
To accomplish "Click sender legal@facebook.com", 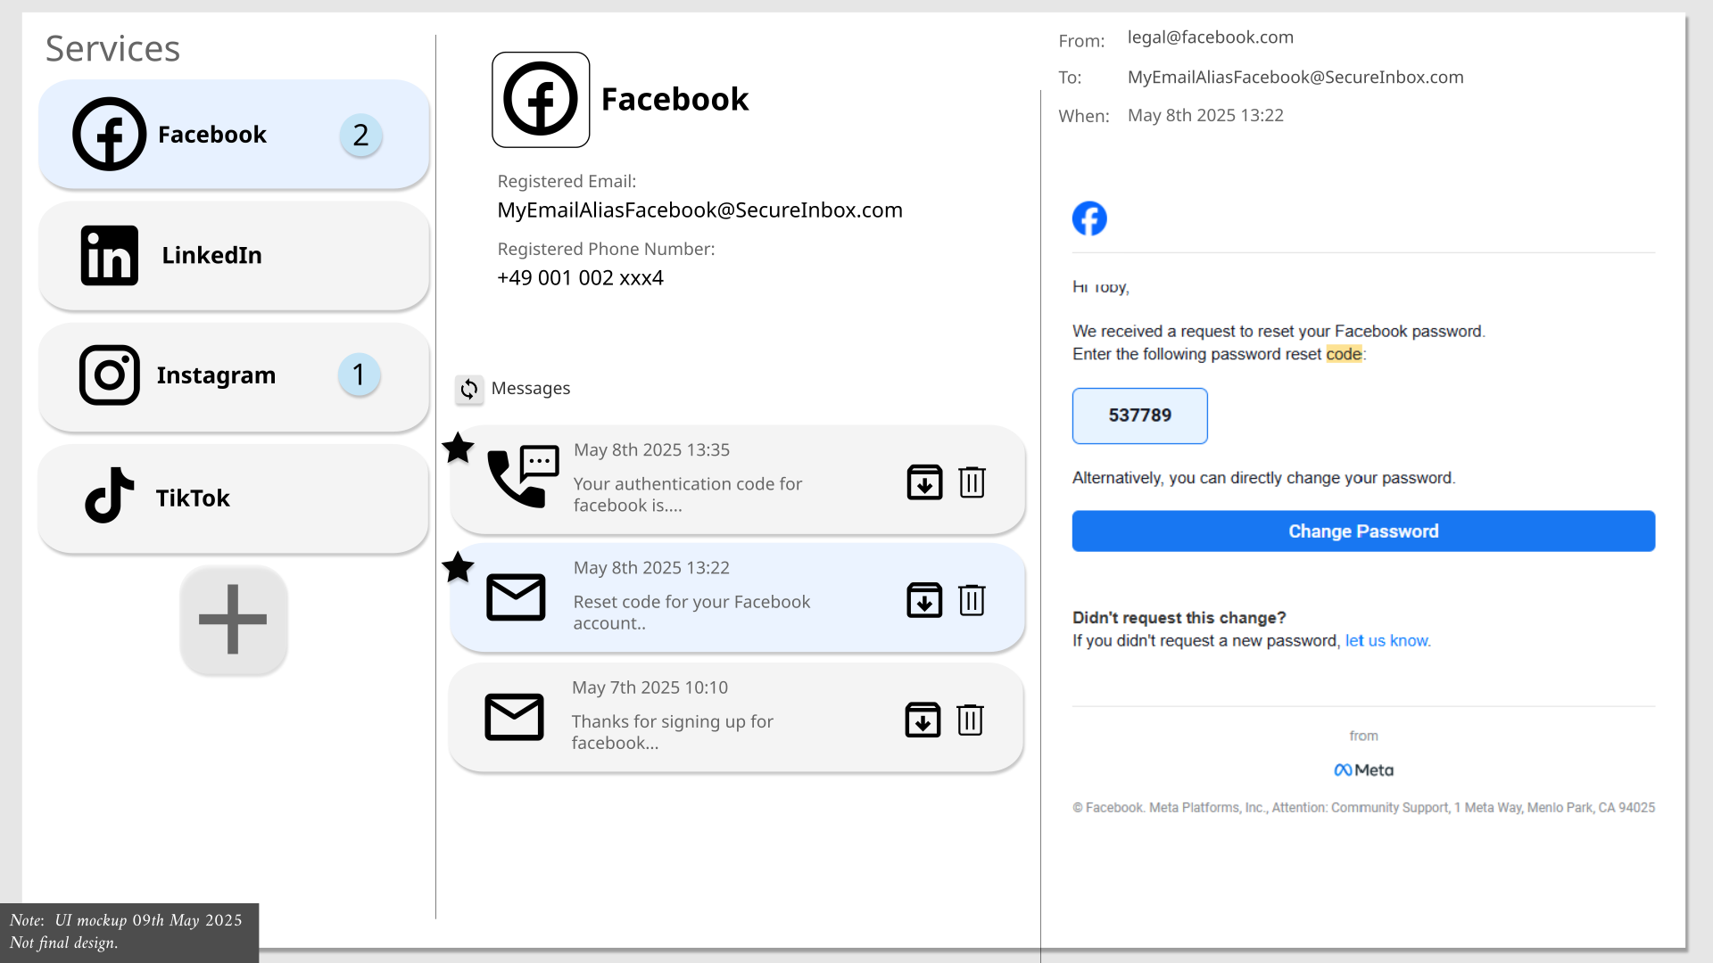I will point(1211,37).
